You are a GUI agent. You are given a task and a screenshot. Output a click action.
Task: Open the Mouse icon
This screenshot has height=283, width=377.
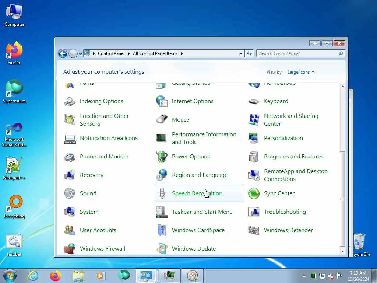click(x=162, y=120)
